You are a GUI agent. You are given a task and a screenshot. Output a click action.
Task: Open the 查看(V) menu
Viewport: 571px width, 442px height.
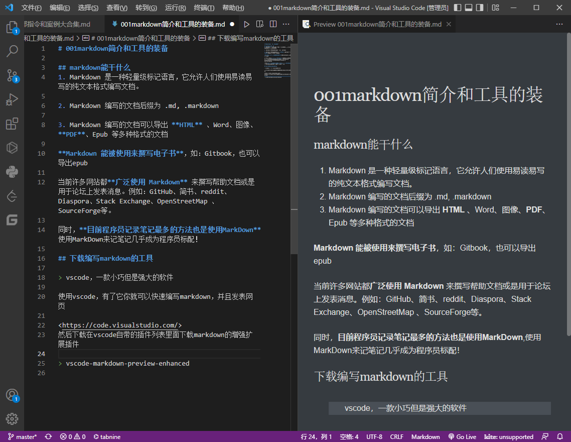tap(117, 8)
